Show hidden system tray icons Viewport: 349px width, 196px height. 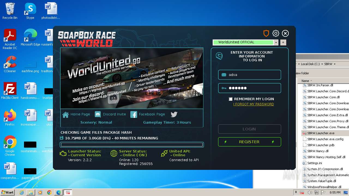click(x=296, y=192)
